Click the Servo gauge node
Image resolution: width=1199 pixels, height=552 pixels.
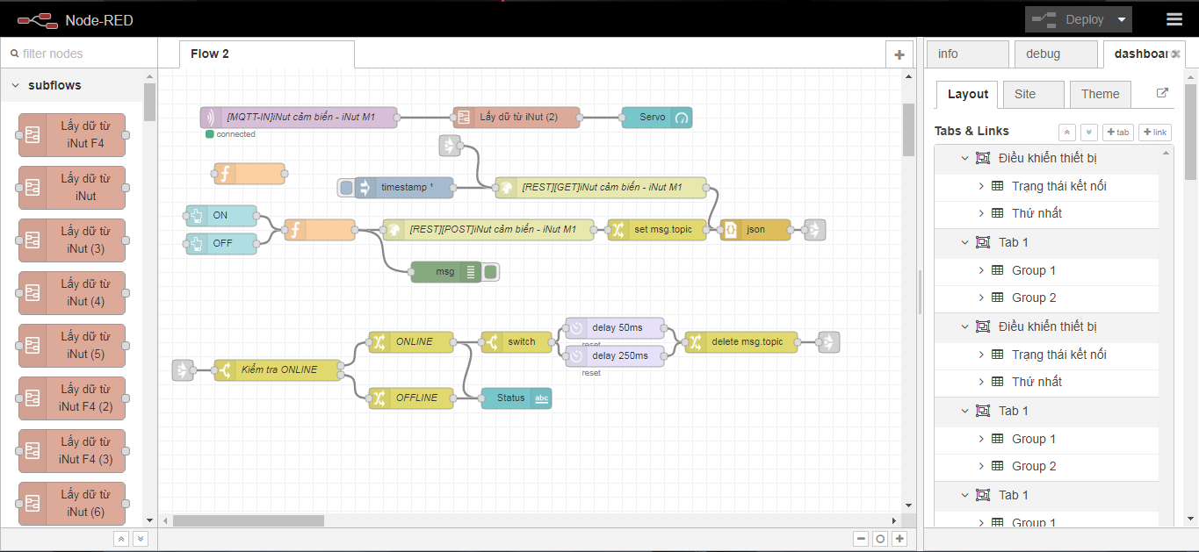coord(655,118)
